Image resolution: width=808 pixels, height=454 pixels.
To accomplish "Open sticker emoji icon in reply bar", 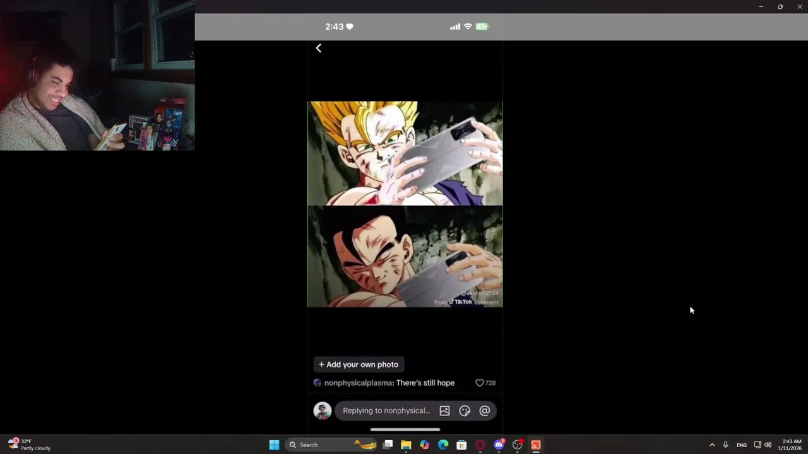I will (465, 410).
